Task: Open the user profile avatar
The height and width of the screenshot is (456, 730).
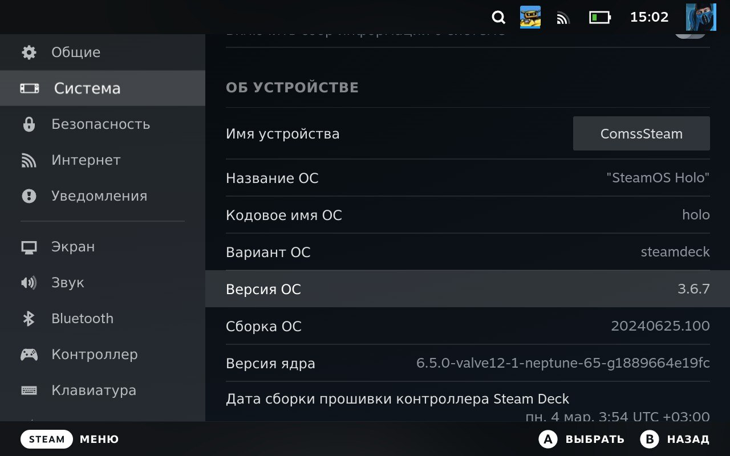Action: coord(700,17)
